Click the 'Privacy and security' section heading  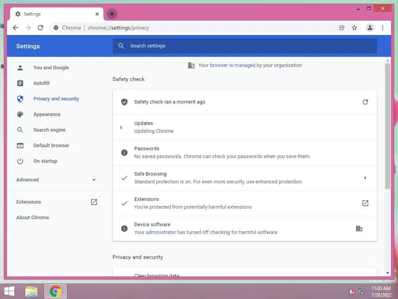[x=138, y=257]
